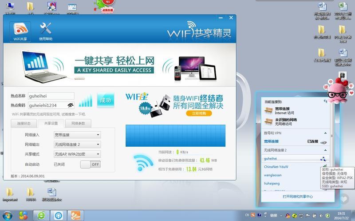Toggle password visibility eye icon
The image size is (355, 221).
click(x=71, y=105)
